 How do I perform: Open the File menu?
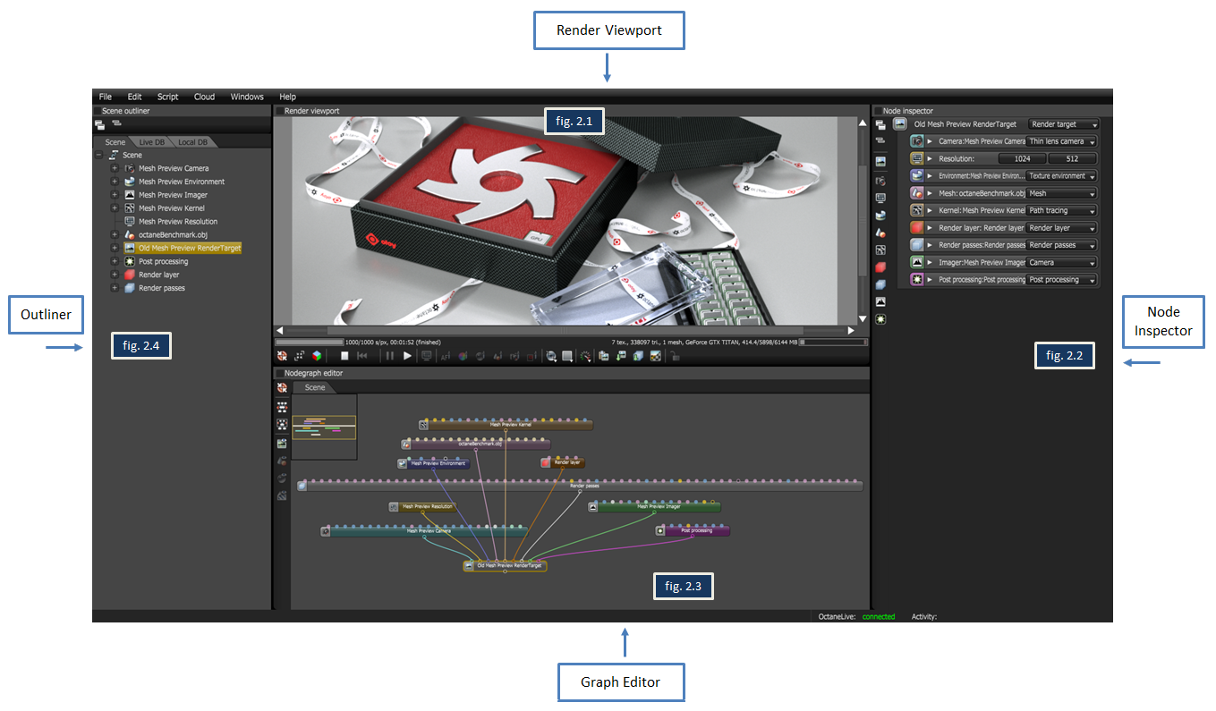point(106,97)
